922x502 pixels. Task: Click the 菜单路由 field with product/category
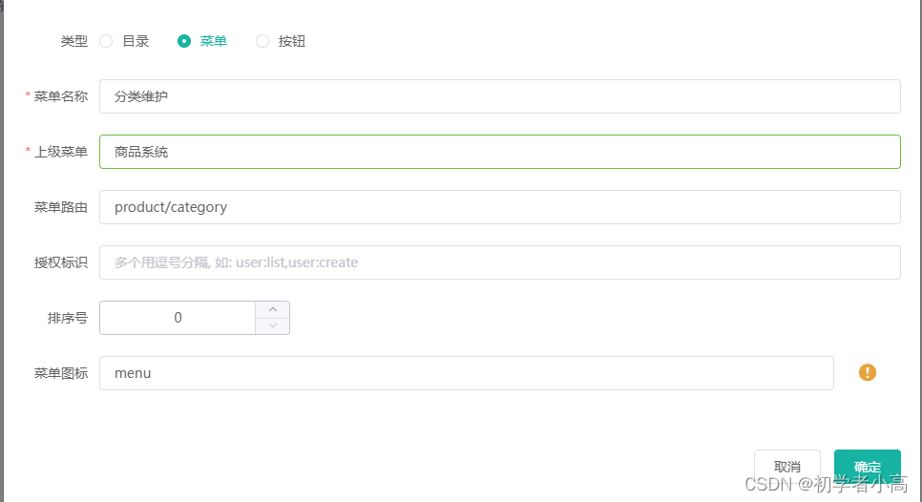[500, 207]
